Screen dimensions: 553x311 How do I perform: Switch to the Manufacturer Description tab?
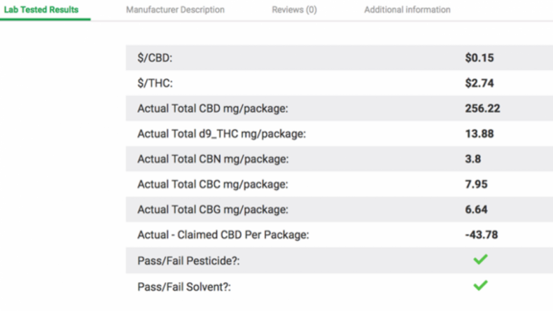[175, 10]
